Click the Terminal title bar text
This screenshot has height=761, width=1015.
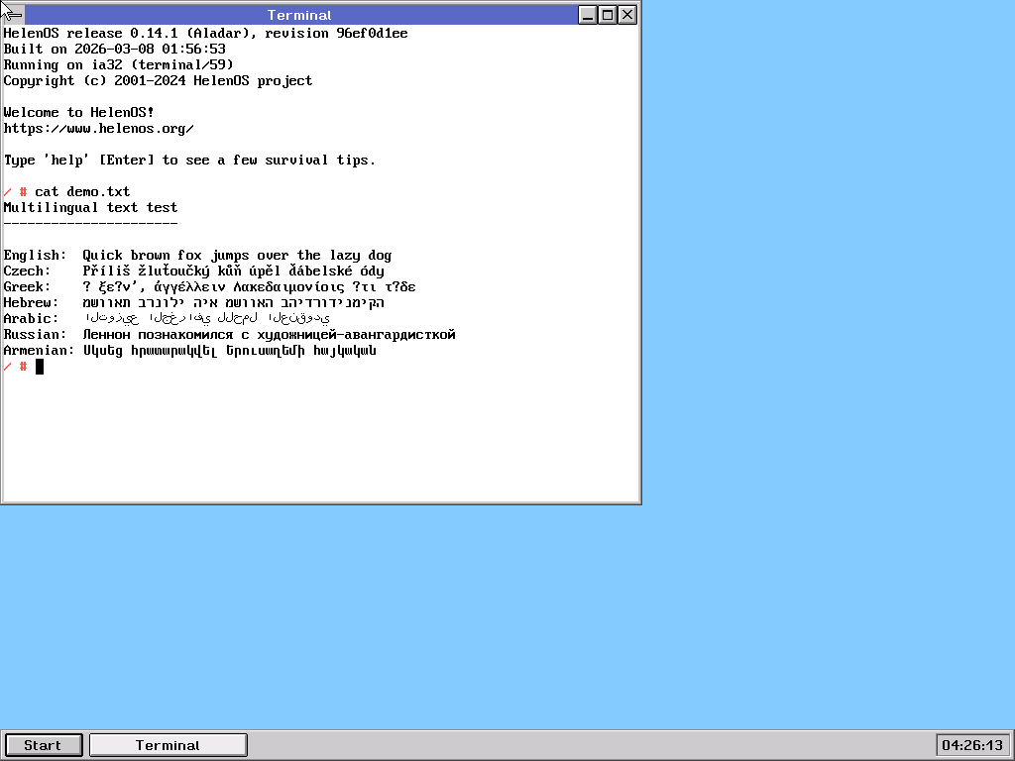click(299, 15)
